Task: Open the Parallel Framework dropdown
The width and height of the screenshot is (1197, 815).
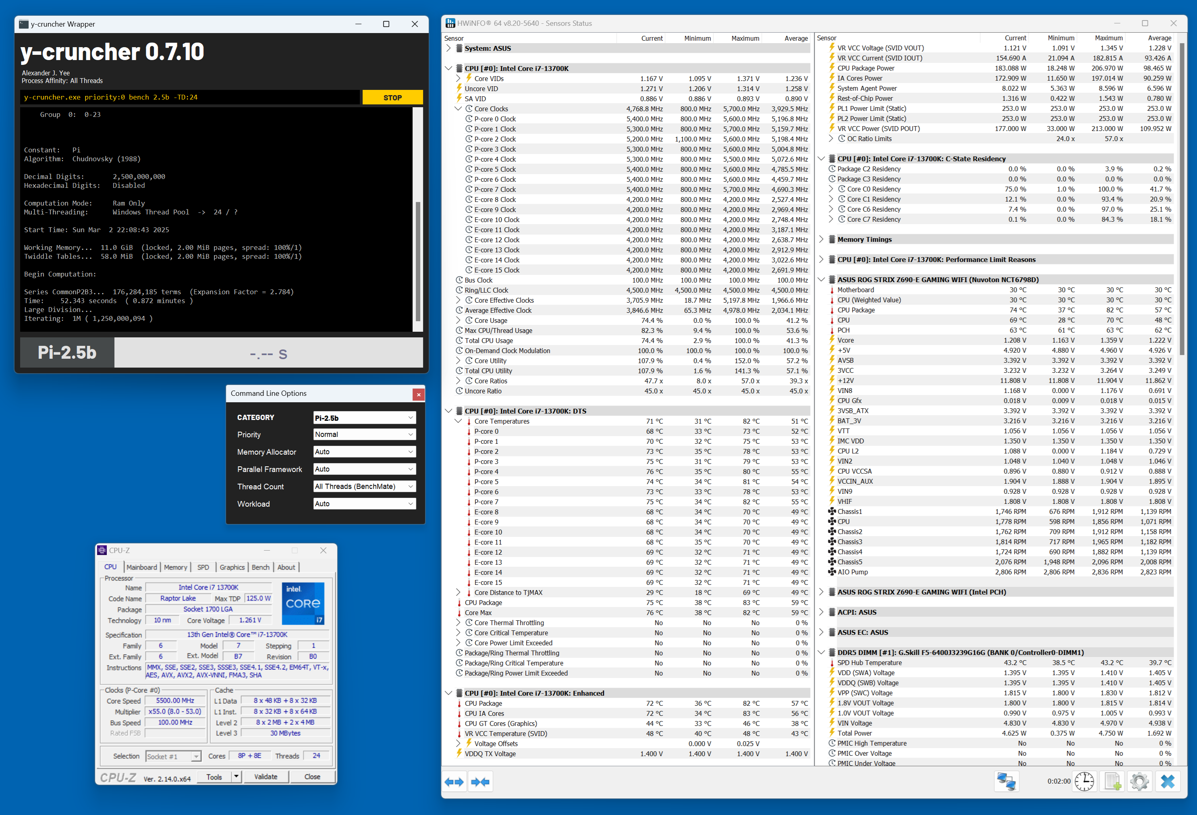Action: tap(364, 469)
